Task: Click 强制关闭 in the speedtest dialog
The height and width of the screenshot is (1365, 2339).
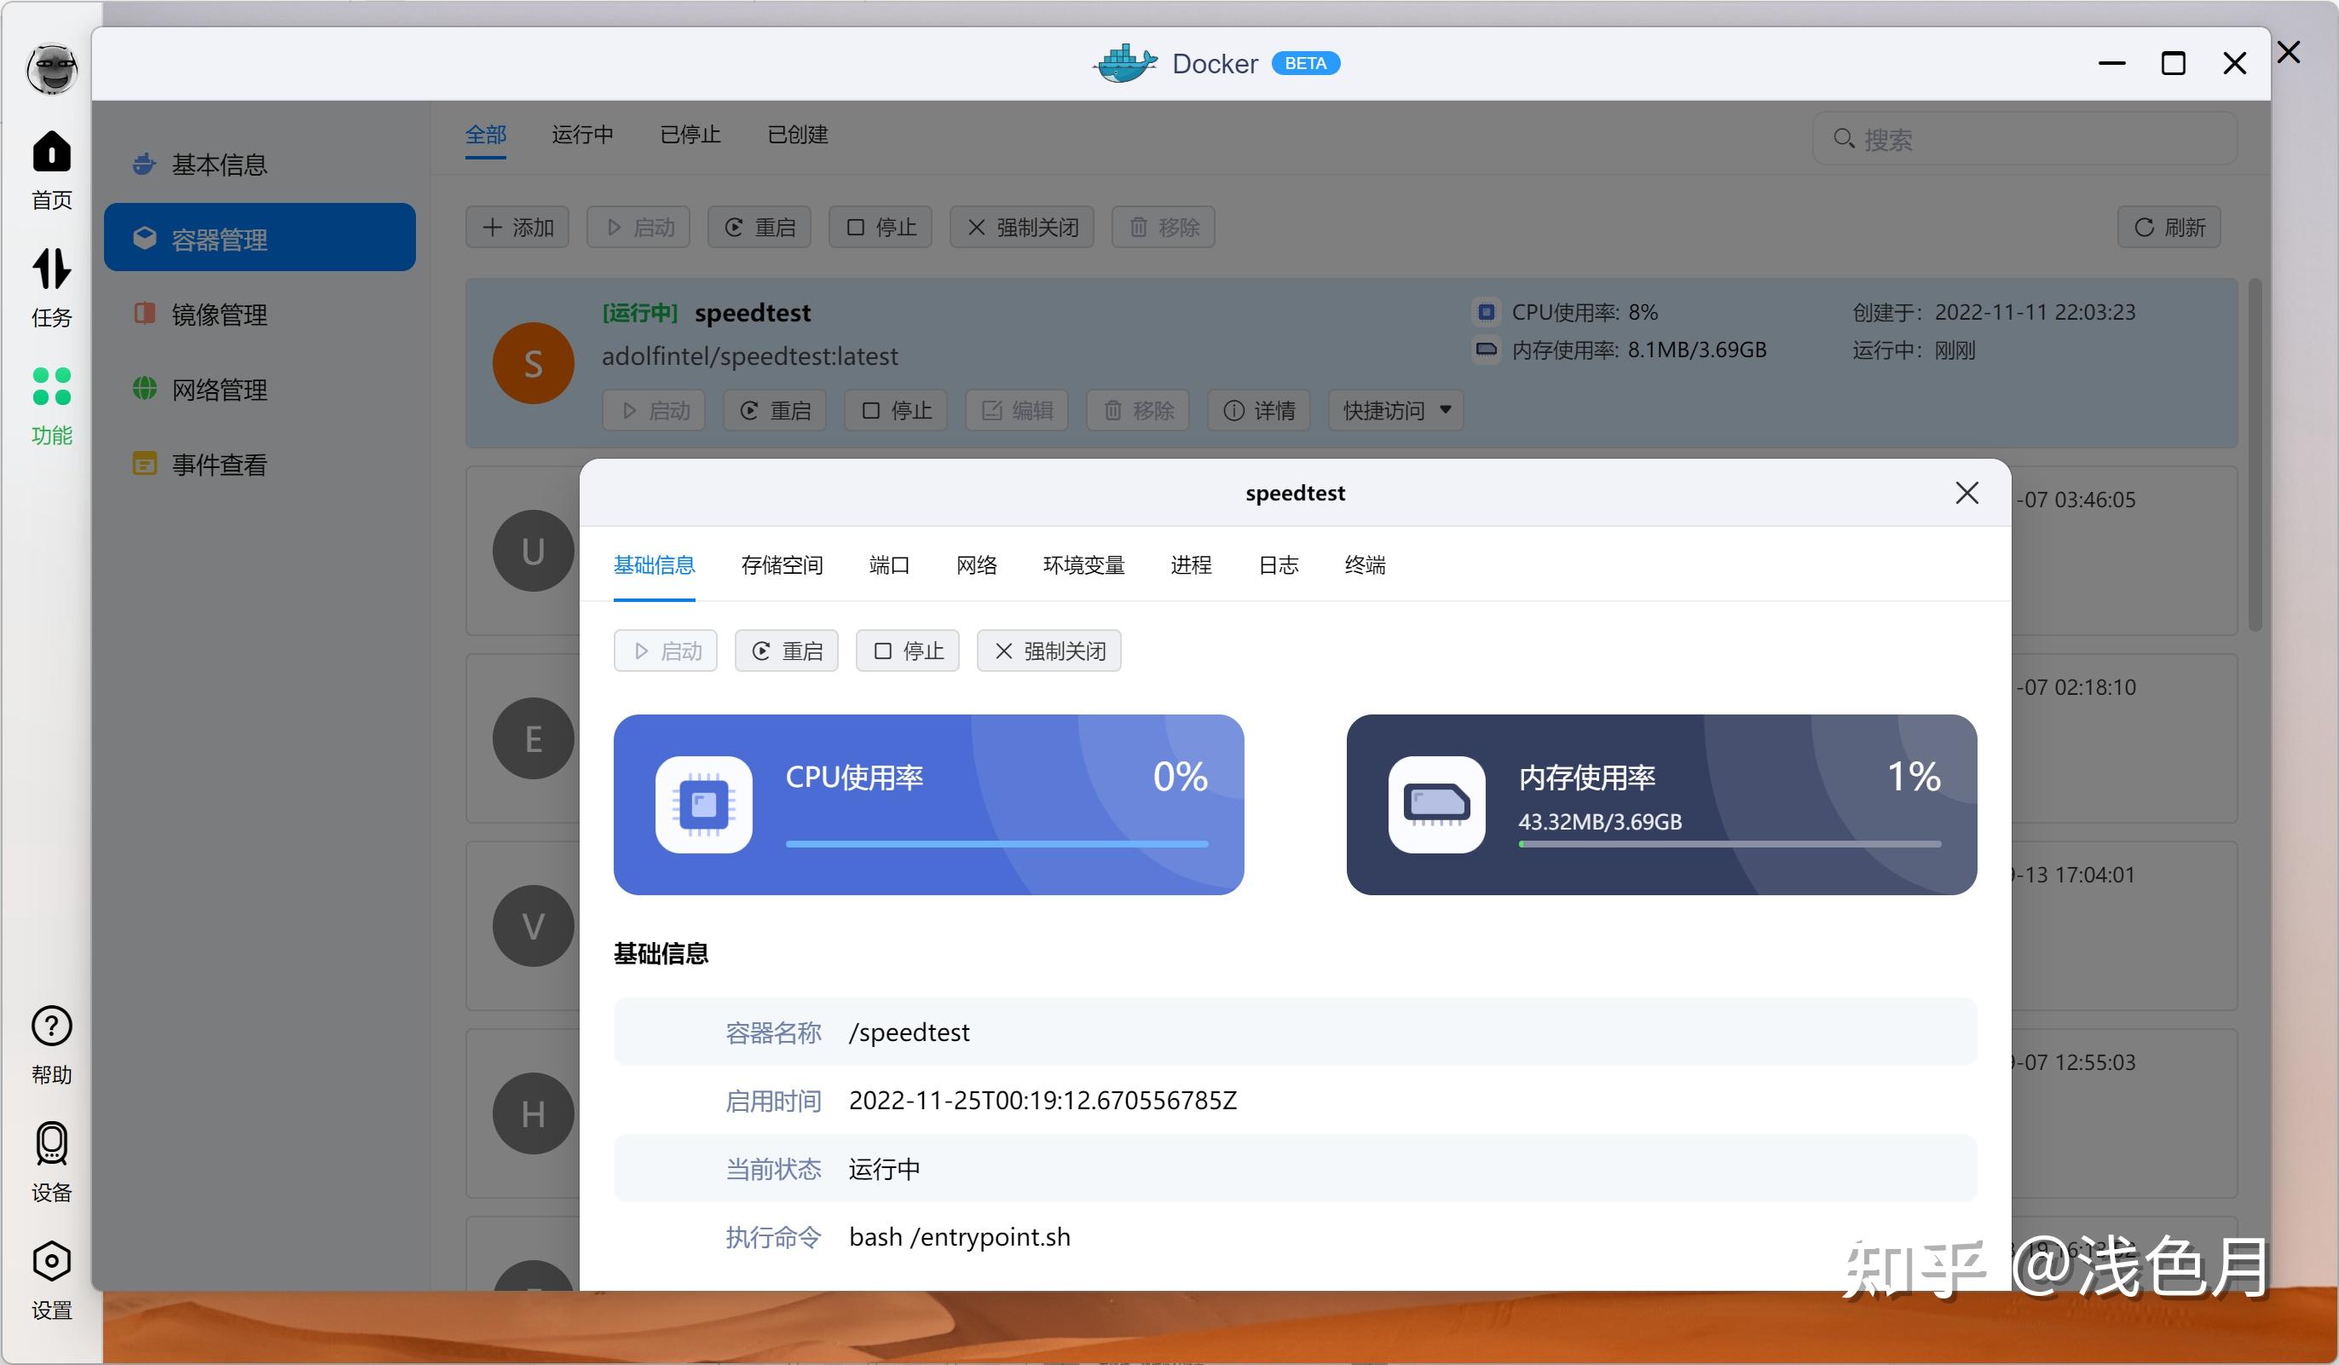Action: tap(1048, 650)
